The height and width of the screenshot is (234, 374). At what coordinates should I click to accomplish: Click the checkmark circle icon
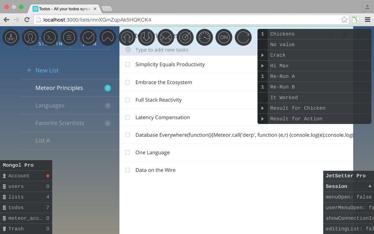click(x=88, y=37)
